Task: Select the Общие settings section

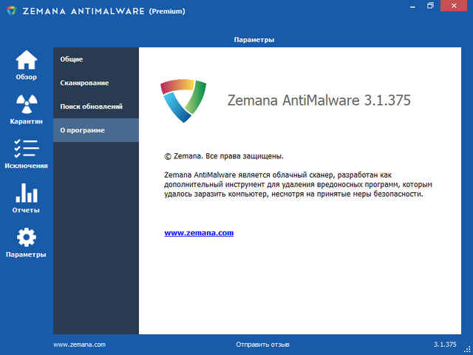Action: 72,59
